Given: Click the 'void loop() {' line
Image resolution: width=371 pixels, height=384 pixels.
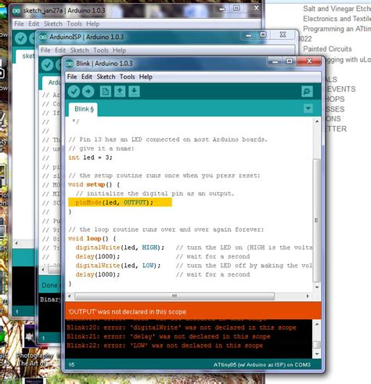Looking at the screenshot, I should pos(92,238).
